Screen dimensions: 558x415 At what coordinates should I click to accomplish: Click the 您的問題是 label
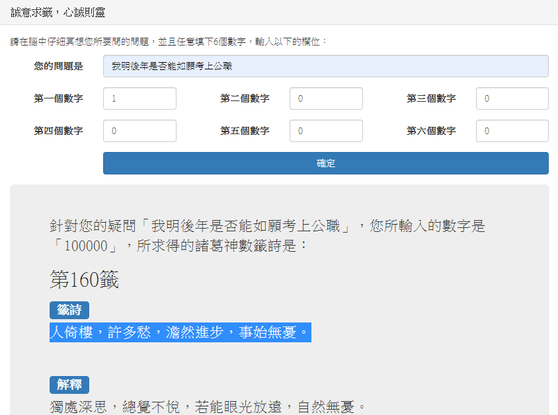coord(58,66)
